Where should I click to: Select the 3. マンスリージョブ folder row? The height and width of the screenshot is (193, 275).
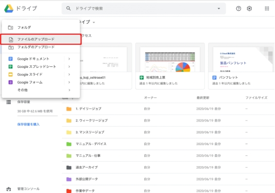point(168,132)
